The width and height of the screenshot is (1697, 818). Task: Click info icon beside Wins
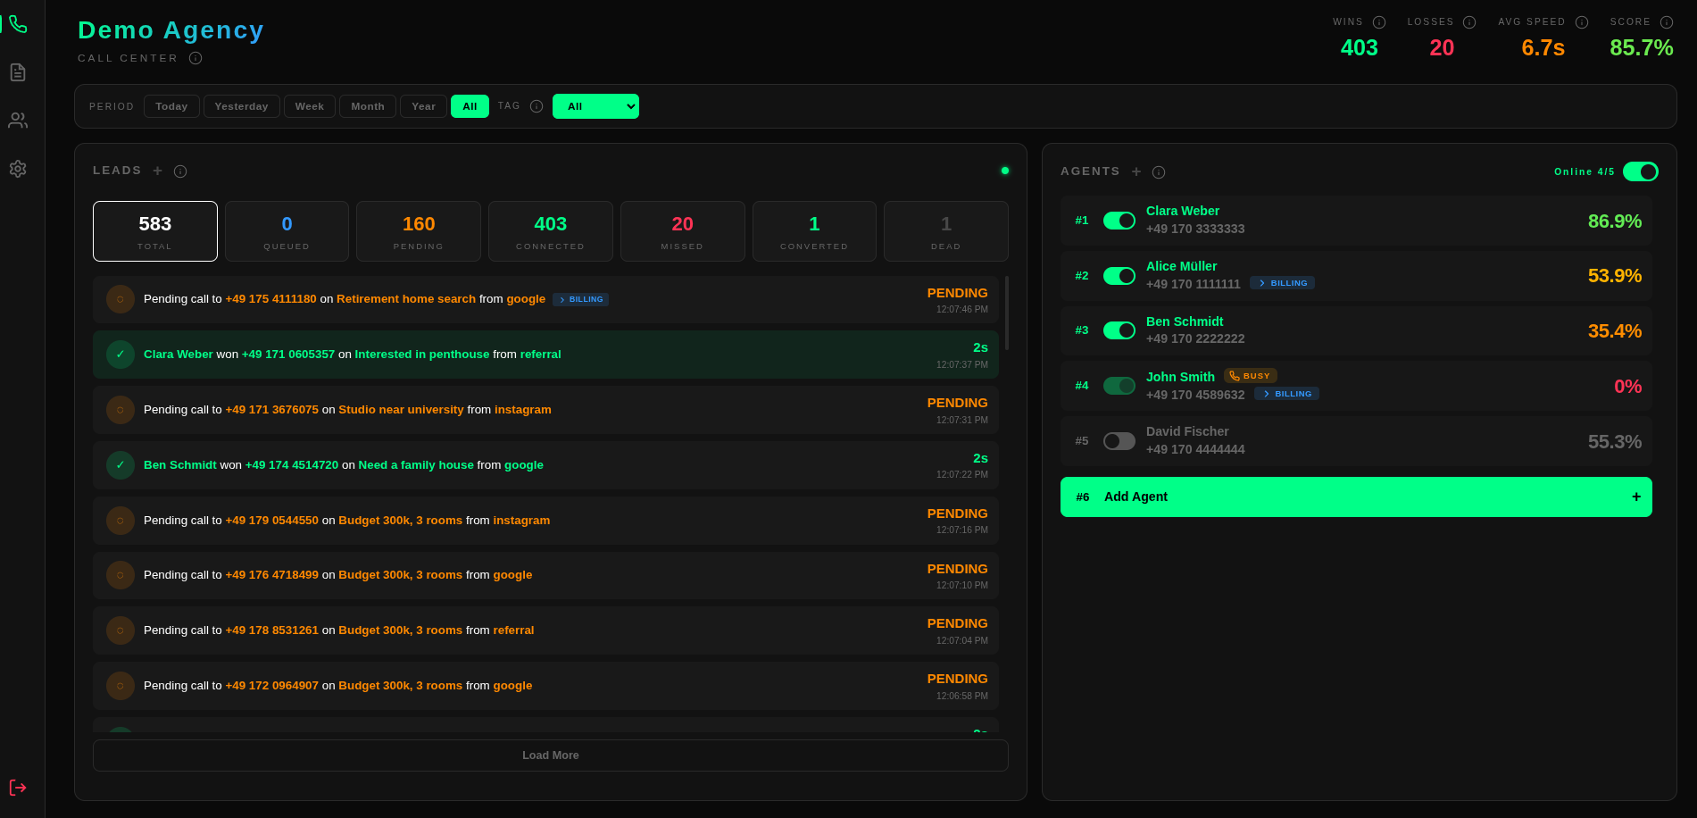pyautogui.click(x=1379, y=22)
